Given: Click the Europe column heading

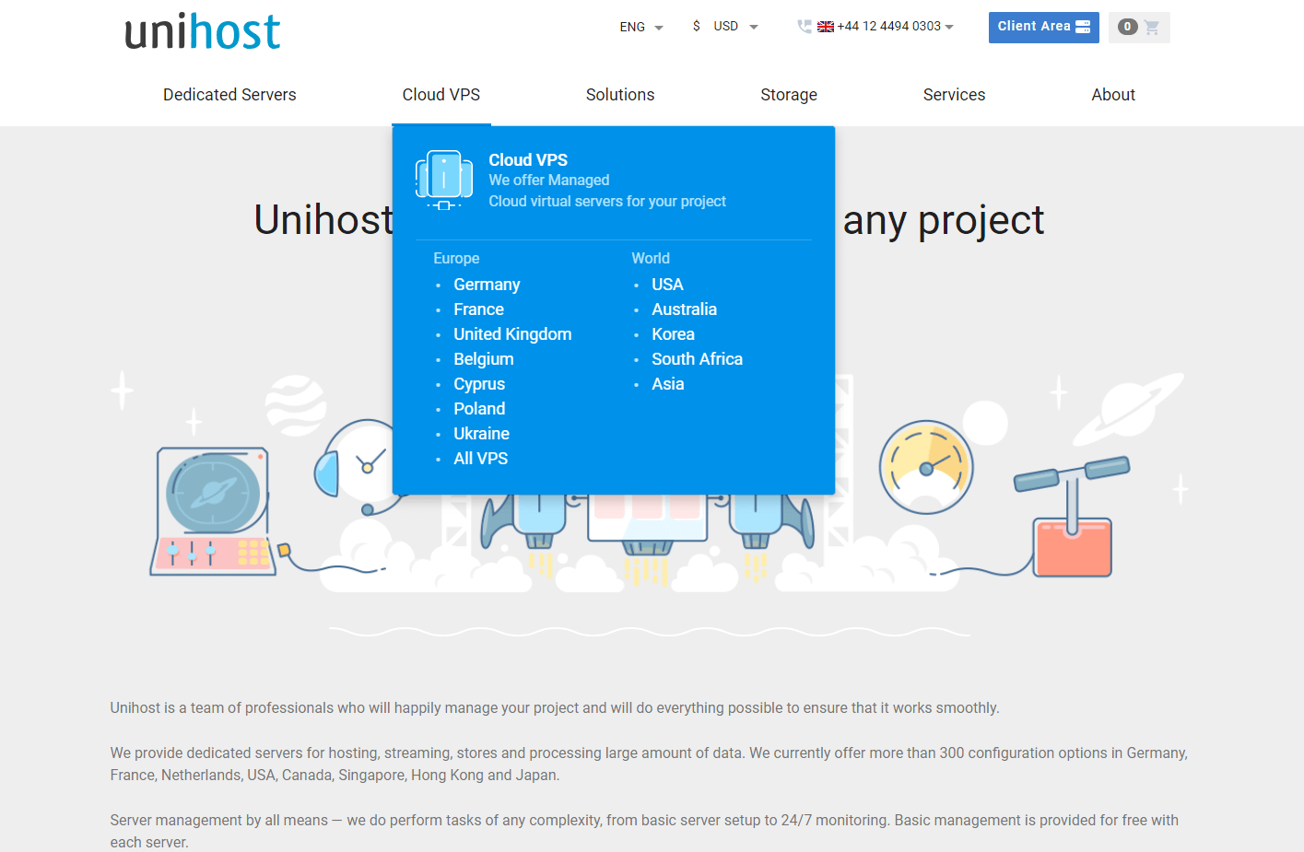Looking at the screenshot, I should coord(456,259).
